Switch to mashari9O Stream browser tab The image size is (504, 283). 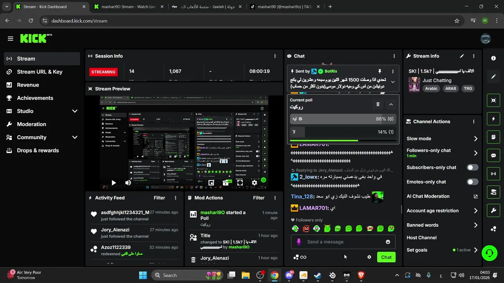point(128,7)
